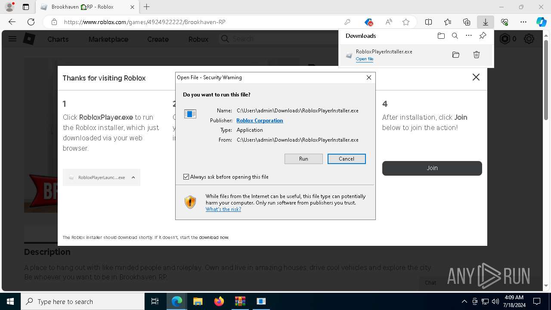Close the Brookhaven RP tab

coord(132,7)
